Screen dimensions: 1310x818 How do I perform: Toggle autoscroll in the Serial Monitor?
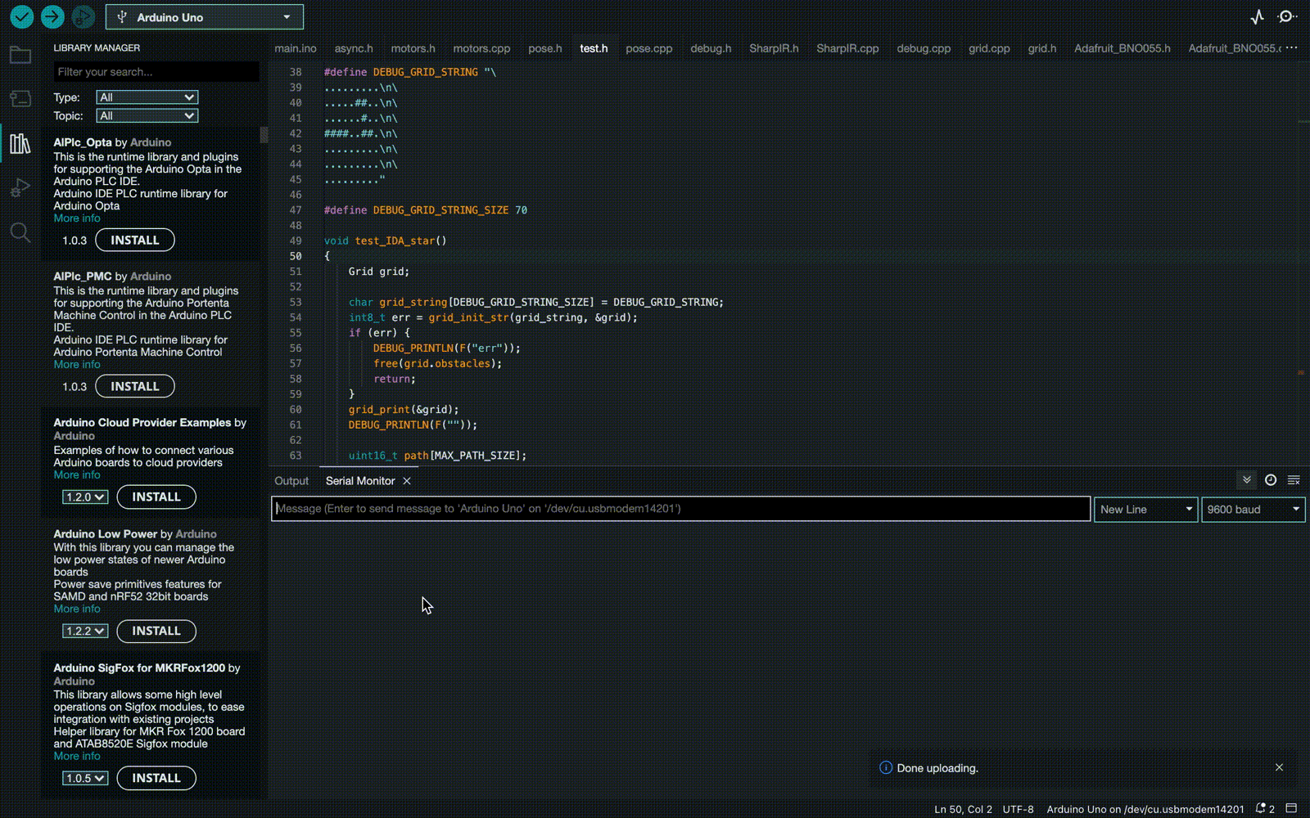pos(1246,480)
